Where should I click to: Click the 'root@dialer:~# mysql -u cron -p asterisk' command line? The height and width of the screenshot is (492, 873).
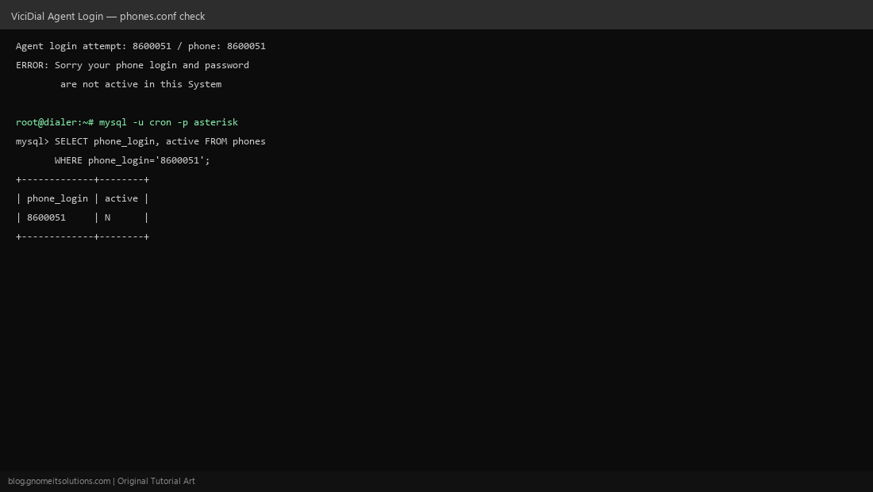[127, 122]
